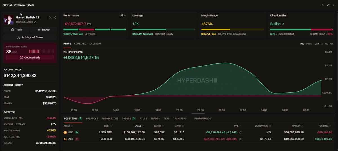Click the VOLUME value $541,921,803.88
338x151 pixels.
click(x=46, y=143)
